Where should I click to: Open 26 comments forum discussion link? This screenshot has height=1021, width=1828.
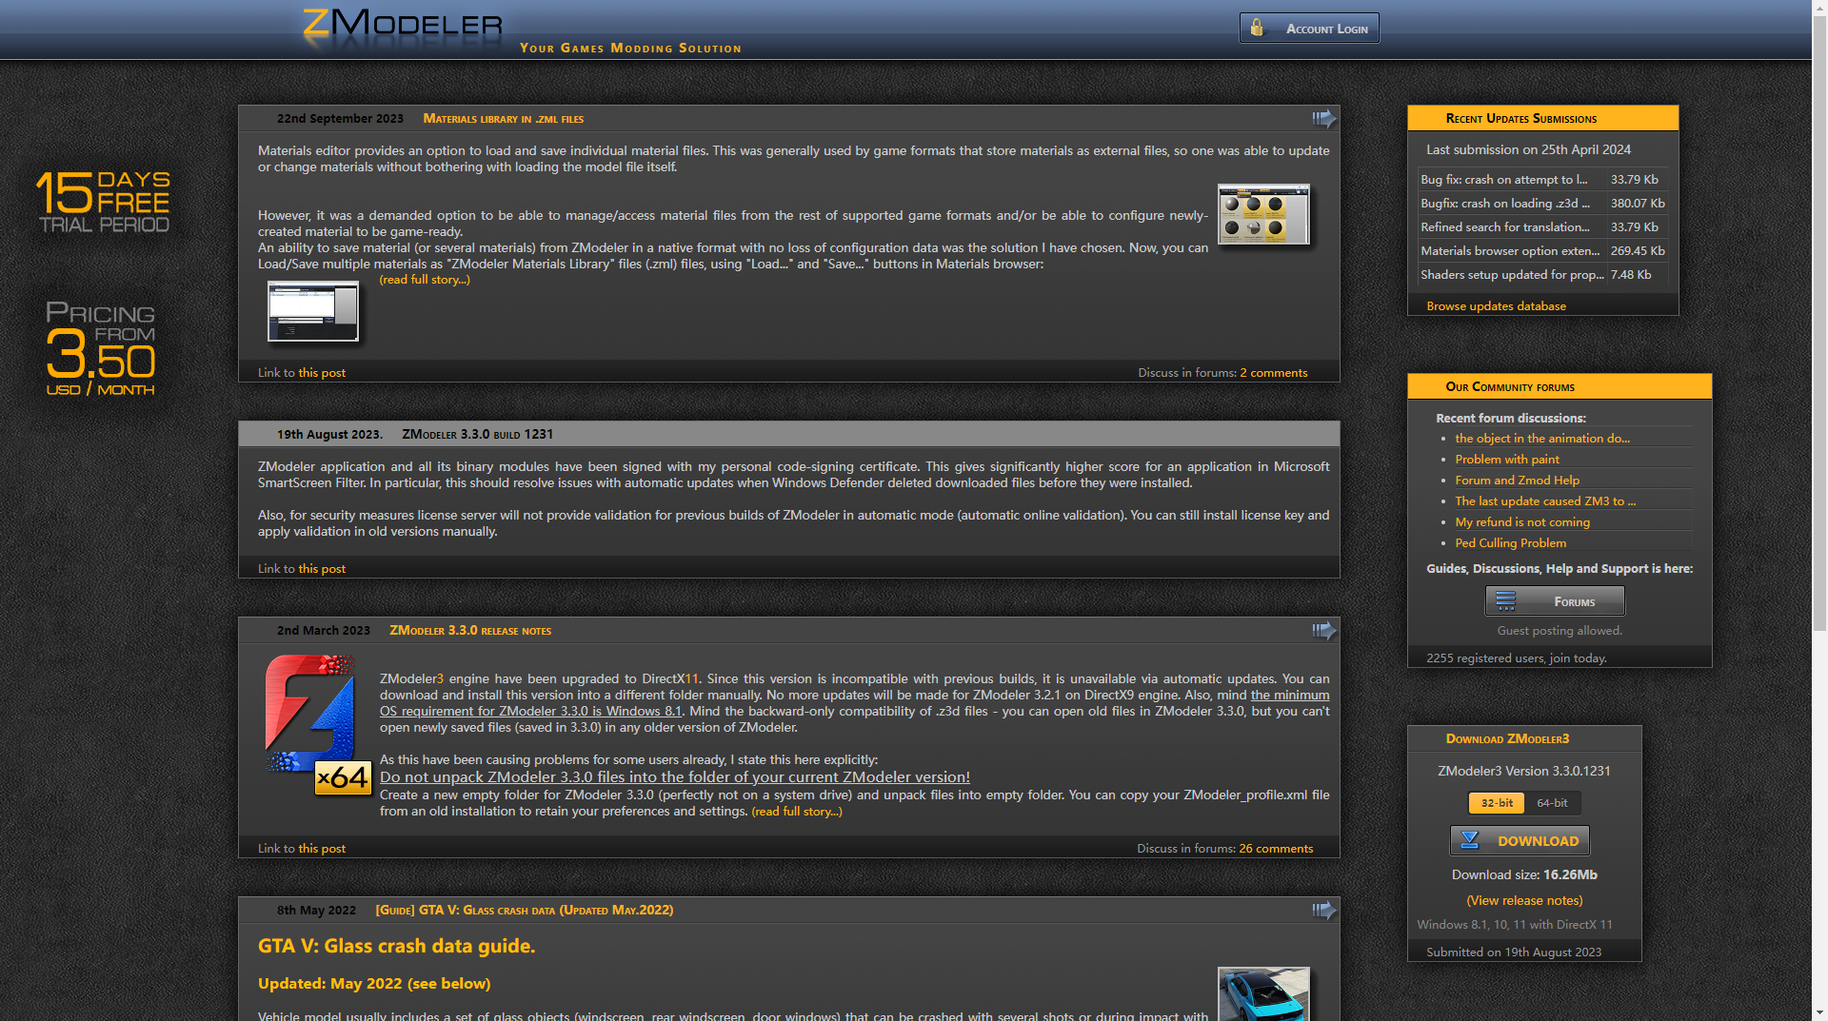tap(1276, 849)
